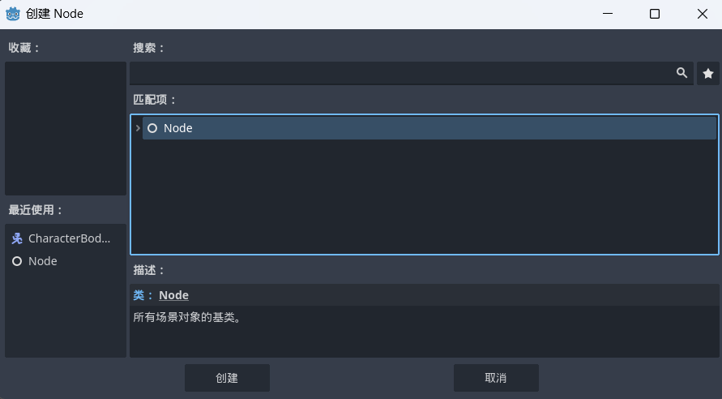Toggle the favorite star button
Screen dimensions: 722x399
(708, 74)
